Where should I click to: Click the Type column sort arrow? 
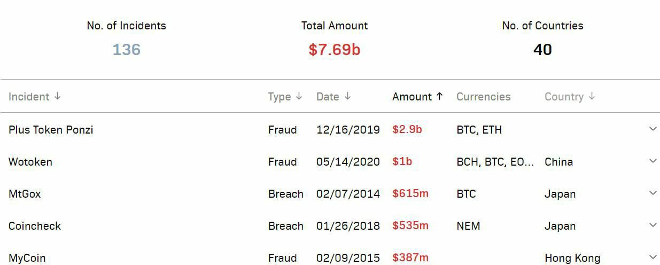click(x=299, y=97)
